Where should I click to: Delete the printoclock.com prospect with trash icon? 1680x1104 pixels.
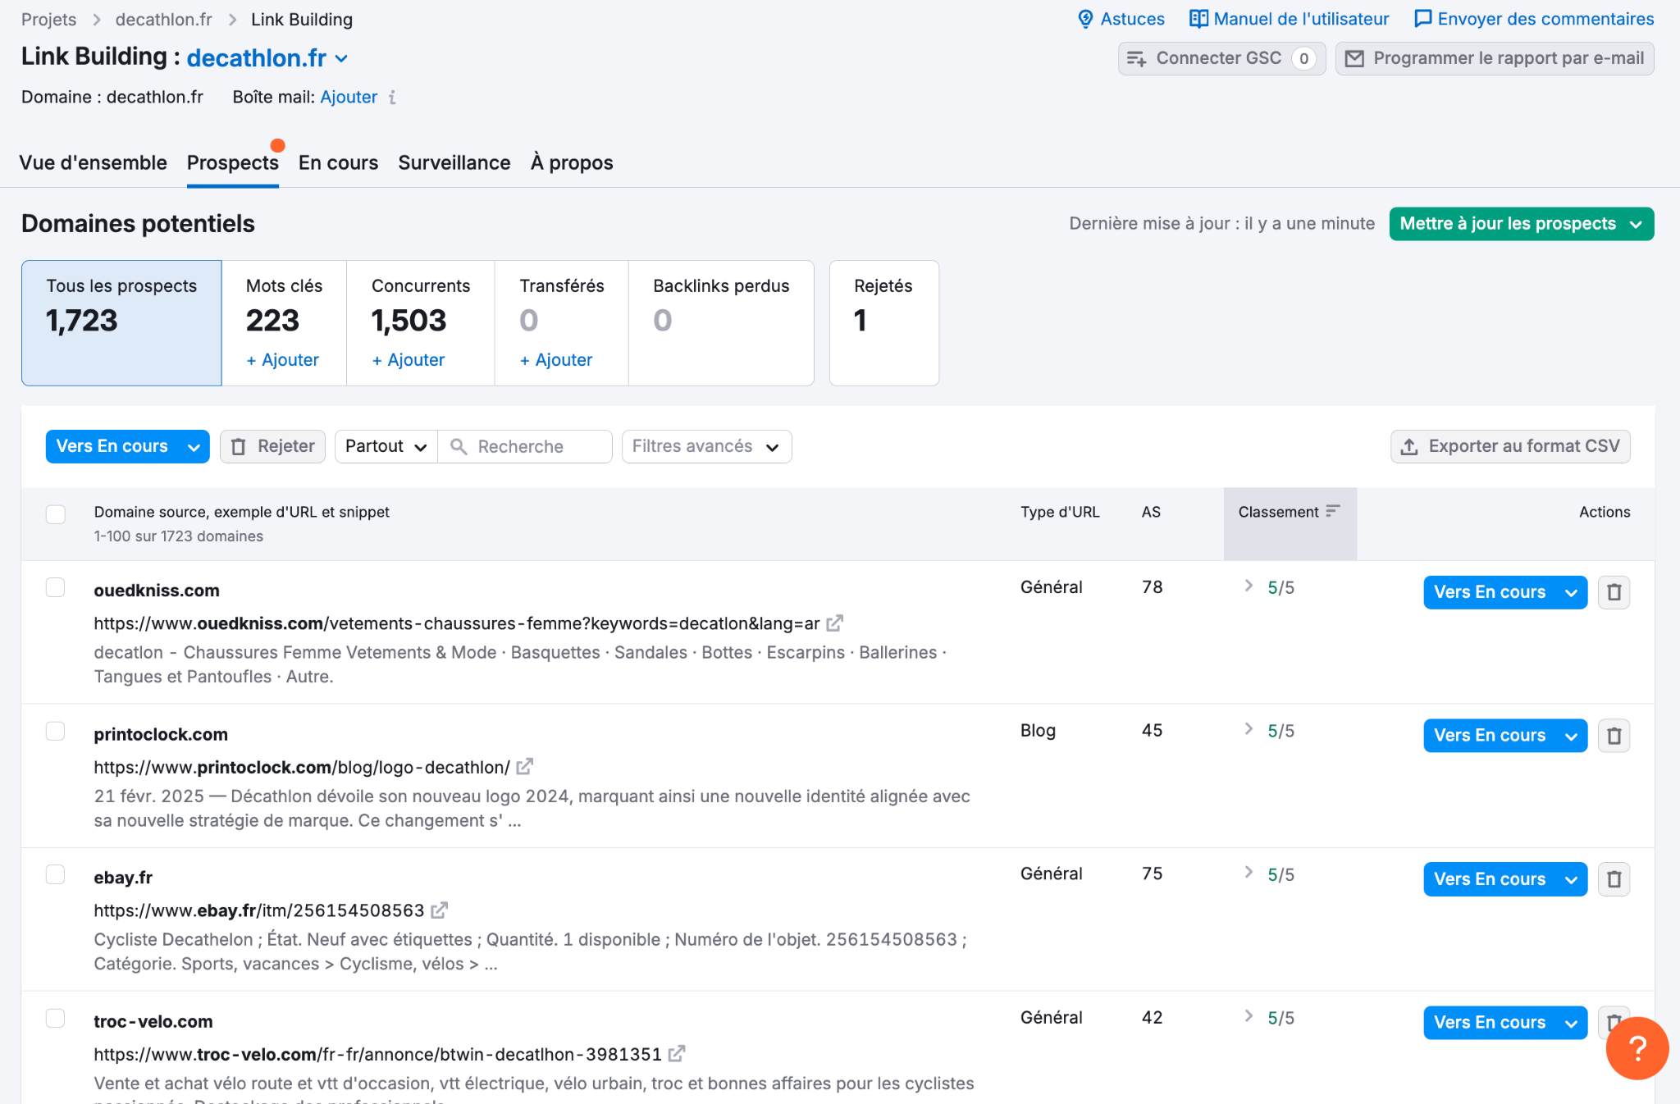point(1614,736)
